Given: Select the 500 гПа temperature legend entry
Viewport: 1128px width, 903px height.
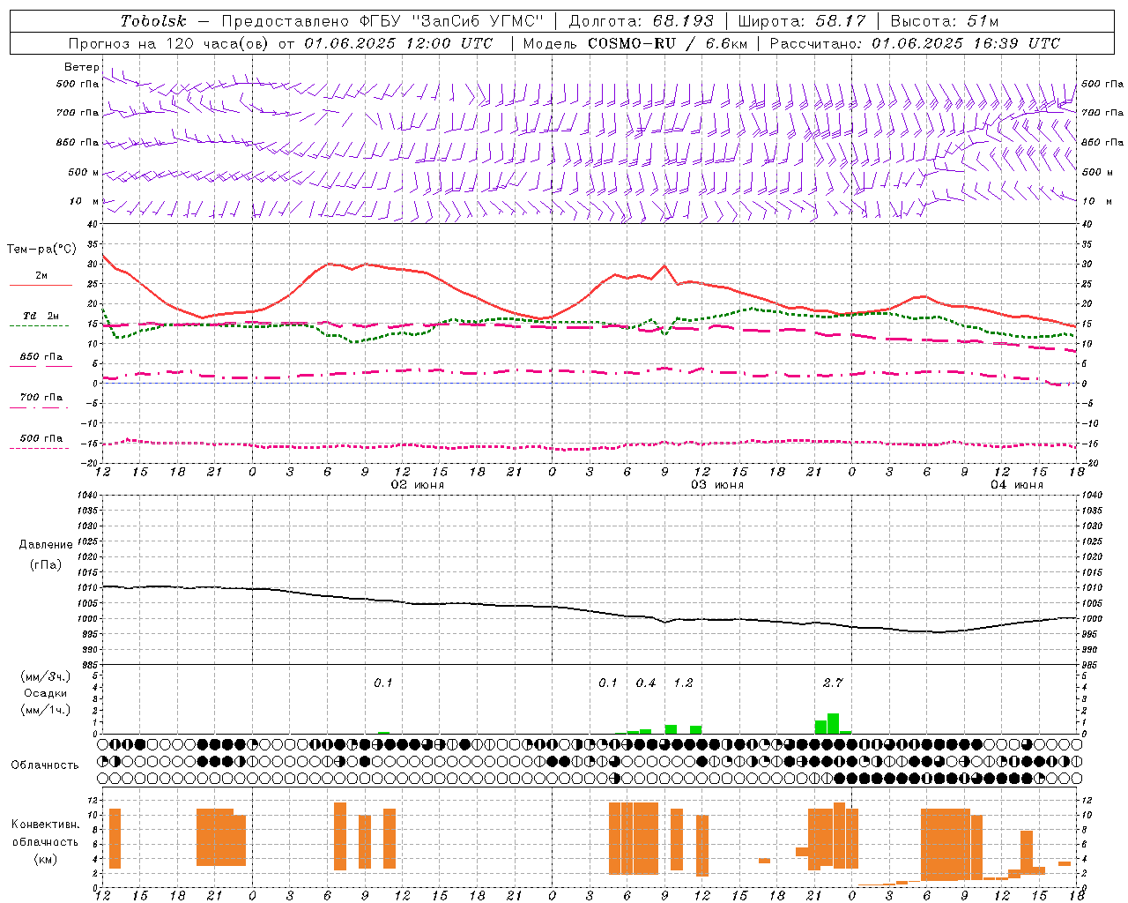Looking at the screenshot, I should click(x=41, y=442).
